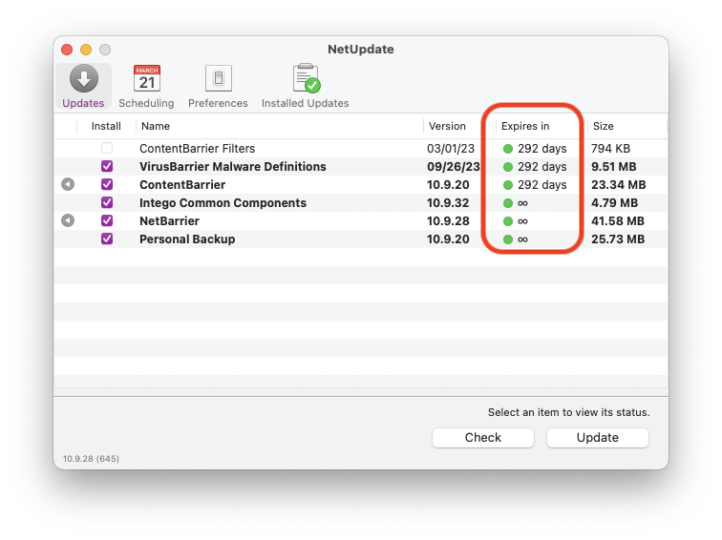Click the 794 KB size cell
722x540 pixels.
tap(610, 149)
